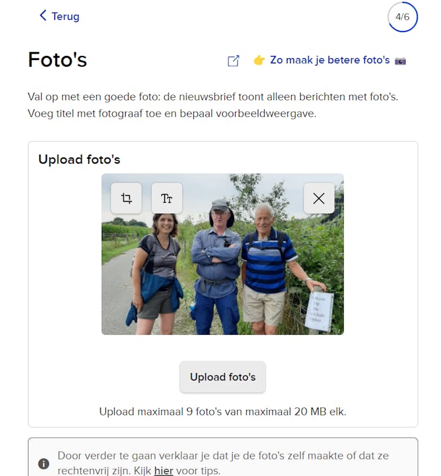Add a title with the Tt icon

pos(167,198)
